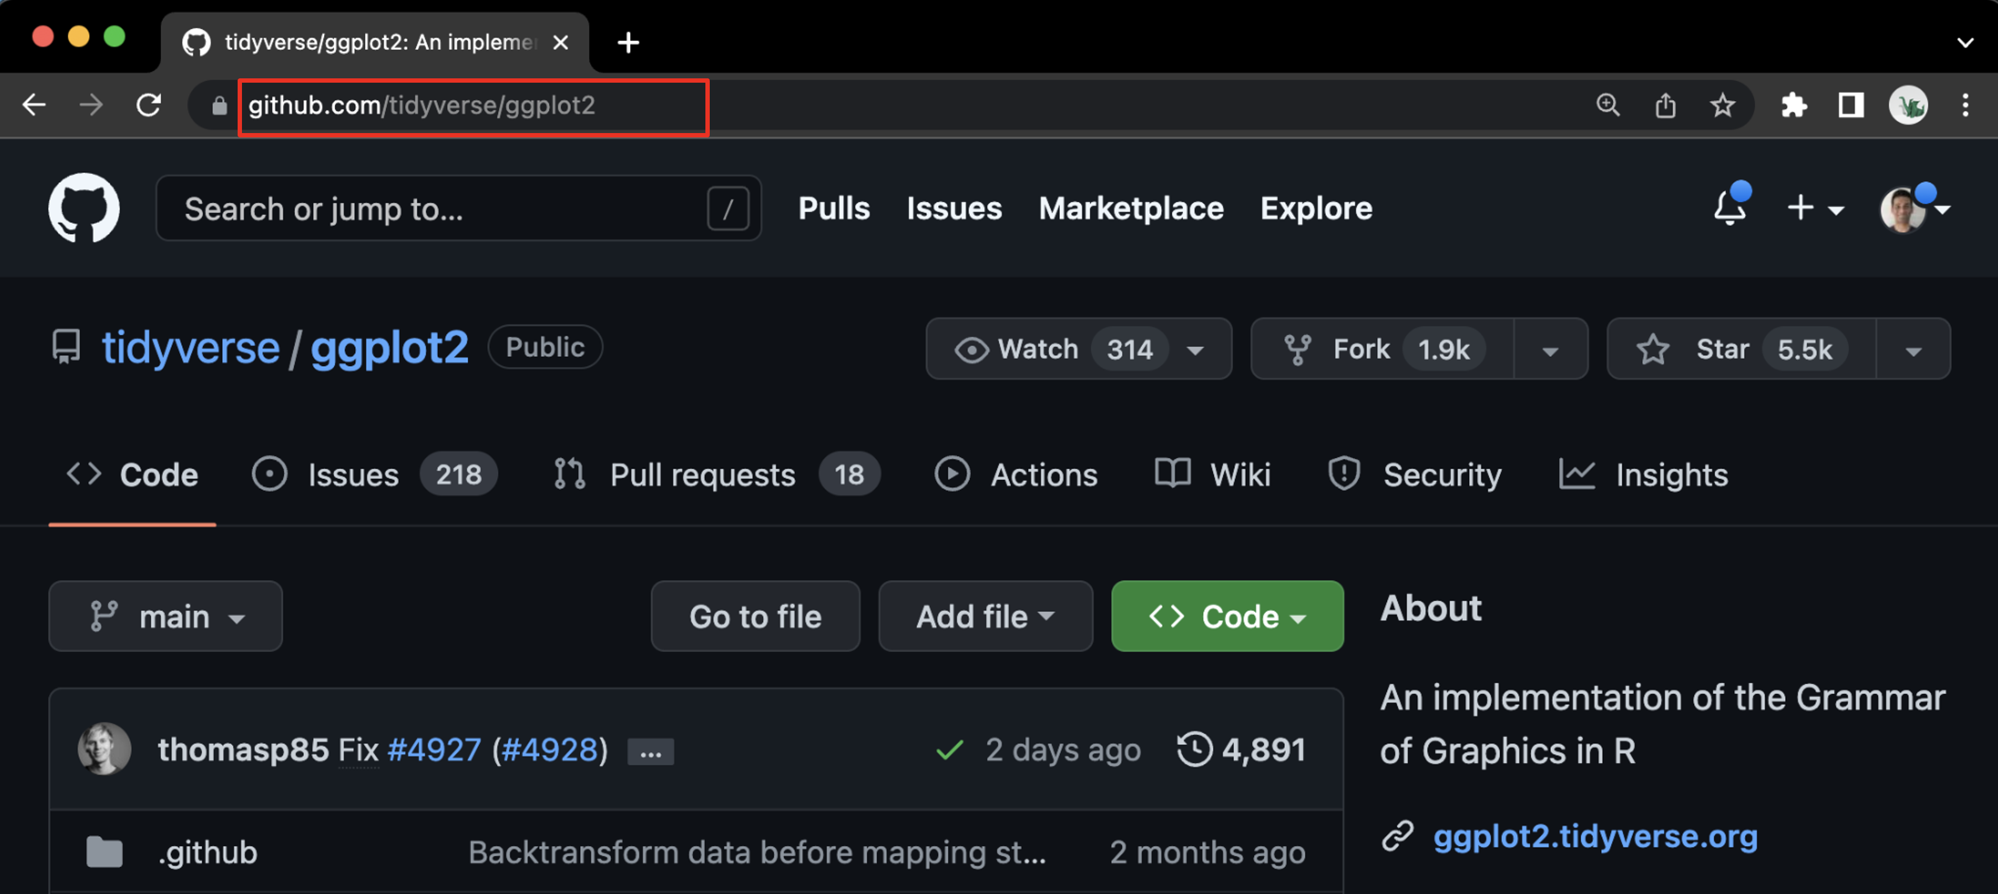Open the Wiki tab
This screenshot has height=894, width=1998.
point(1212,474)
